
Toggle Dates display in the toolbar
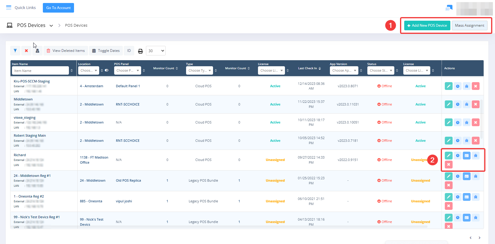point(106,51)
